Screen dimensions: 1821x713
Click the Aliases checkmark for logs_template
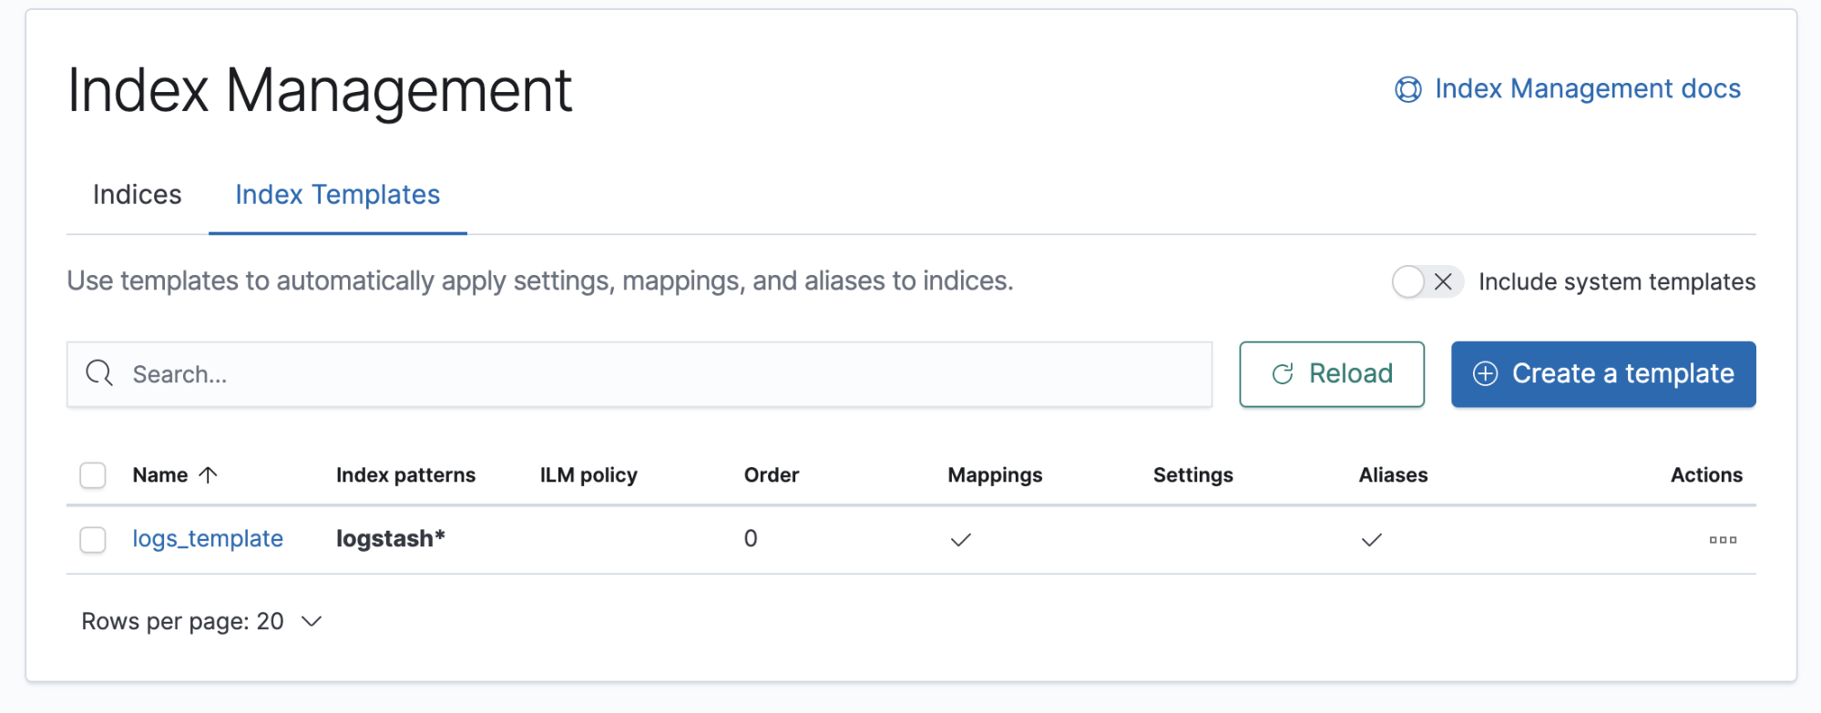(x=1371, y=540)
